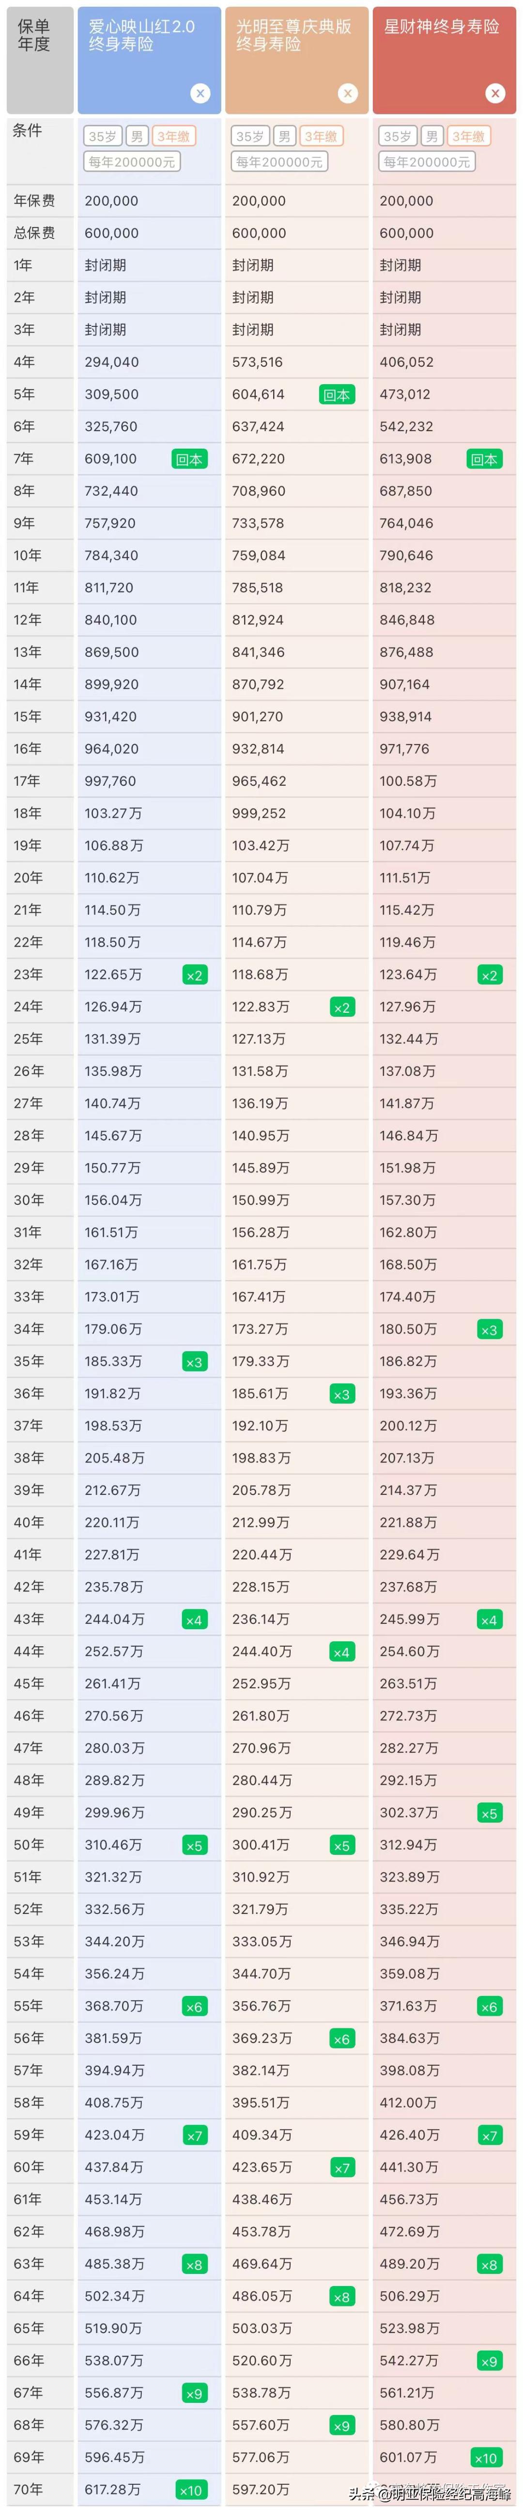Remove the 爱心映山红2.0 终身寿险 column with its X icon
Image resolution: width=523 pixels, height=2513 pixels.
click(x=200, y=94)
